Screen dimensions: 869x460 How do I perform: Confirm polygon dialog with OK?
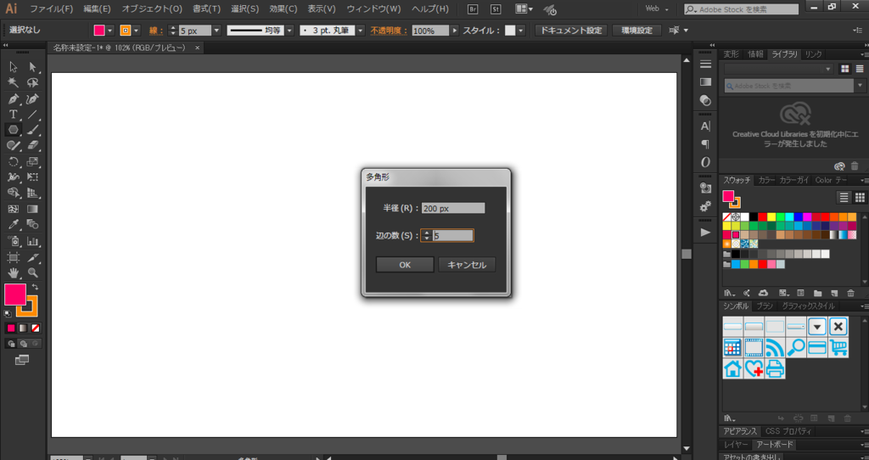(x=405, y=265)
